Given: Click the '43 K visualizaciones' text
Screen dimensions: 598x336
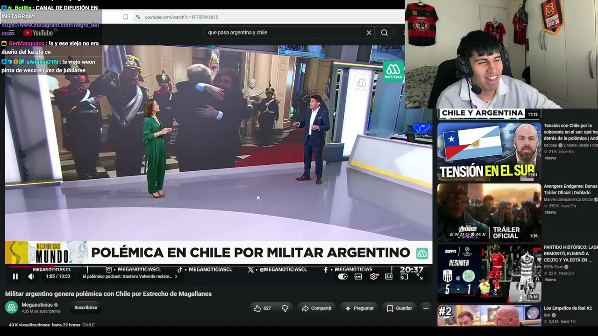Looking at the screenshot, I should 29,325.
